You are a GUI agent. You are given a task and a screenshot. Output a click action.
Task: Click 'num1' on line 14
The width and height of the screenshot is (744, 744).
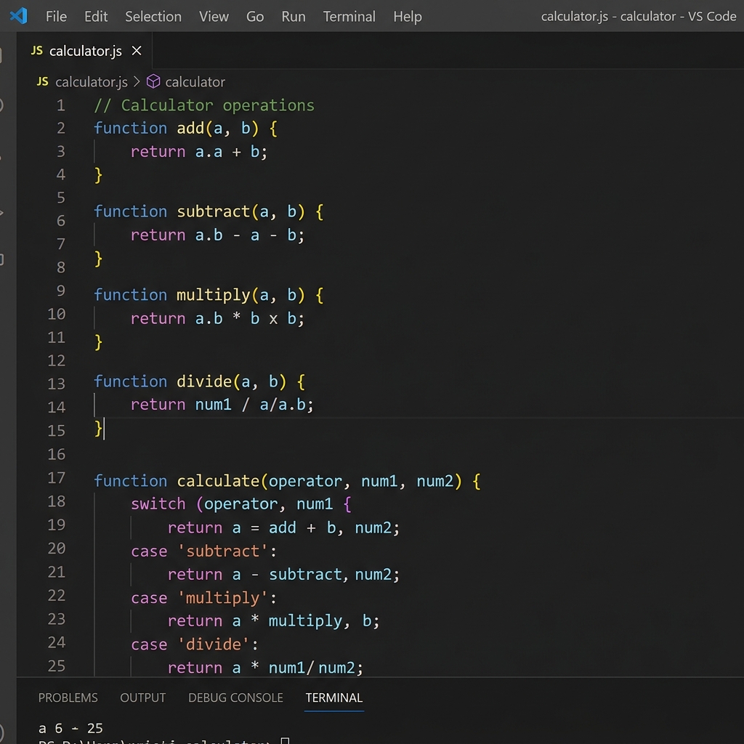coord(214,405)
